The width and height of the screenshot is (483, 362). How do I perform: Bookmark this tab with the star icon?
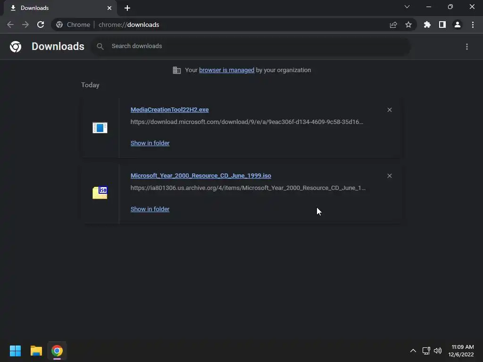(408, 25)
